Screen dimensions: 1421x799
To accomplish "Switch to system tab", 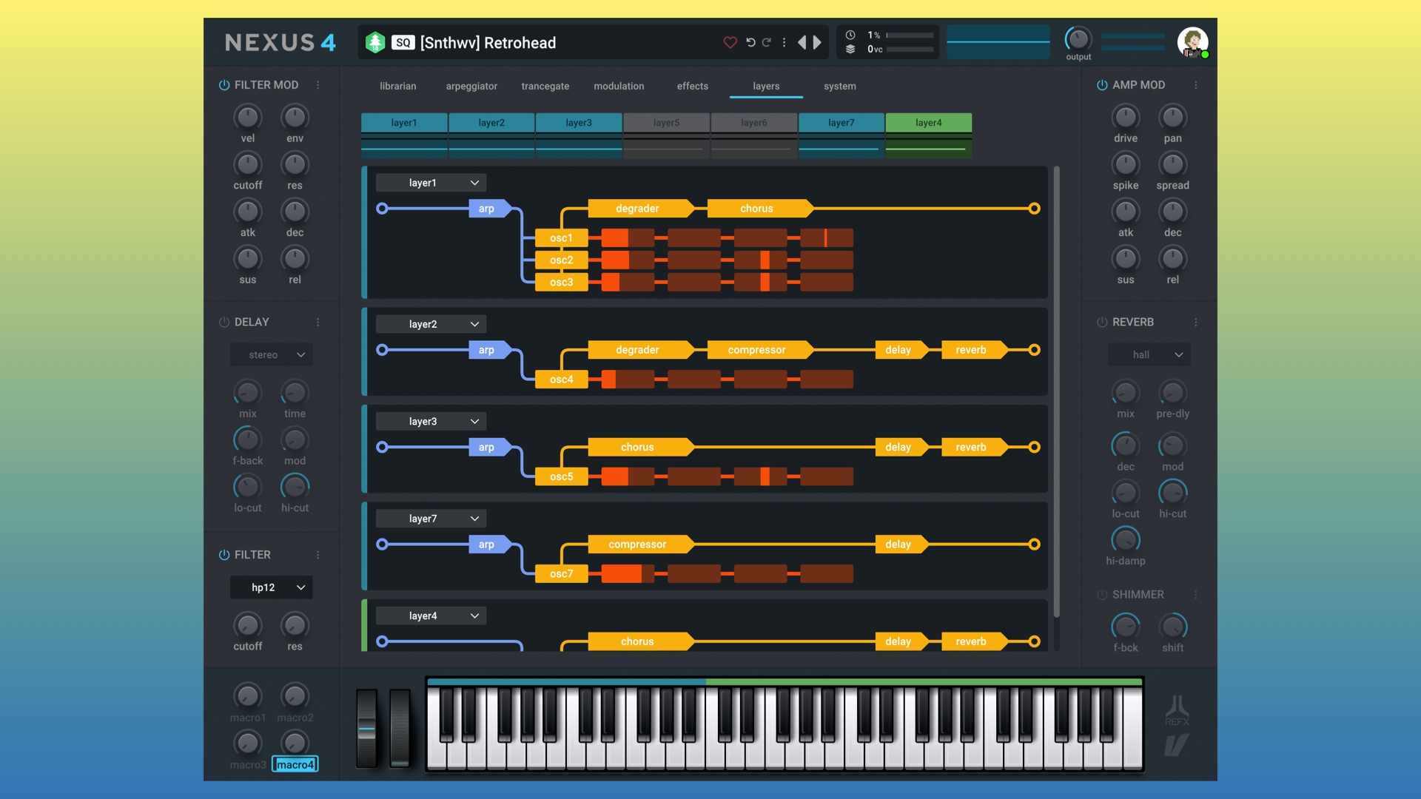I will 840,87.
